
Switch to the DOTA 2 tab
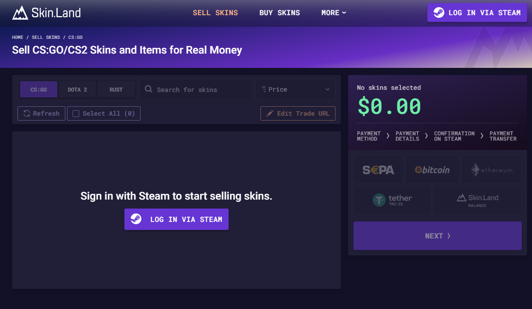pyautogui.click(x=77, y=89)
